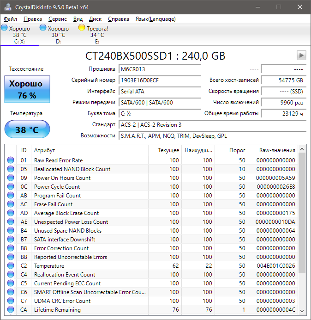Click blue status orb for C: X: disk
This screenshot has width=311, height=320.
point(4,28)
